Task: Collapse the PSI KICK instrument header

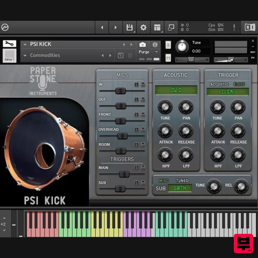Action: tap(25, 44)
